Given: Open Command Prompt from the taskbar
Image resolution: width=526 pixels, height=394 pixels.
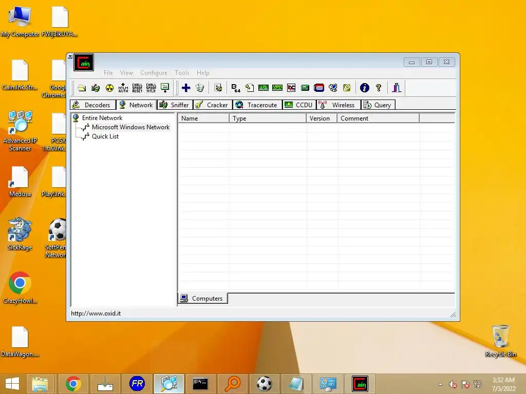Looking at the screenshot, I should (200, 384).
